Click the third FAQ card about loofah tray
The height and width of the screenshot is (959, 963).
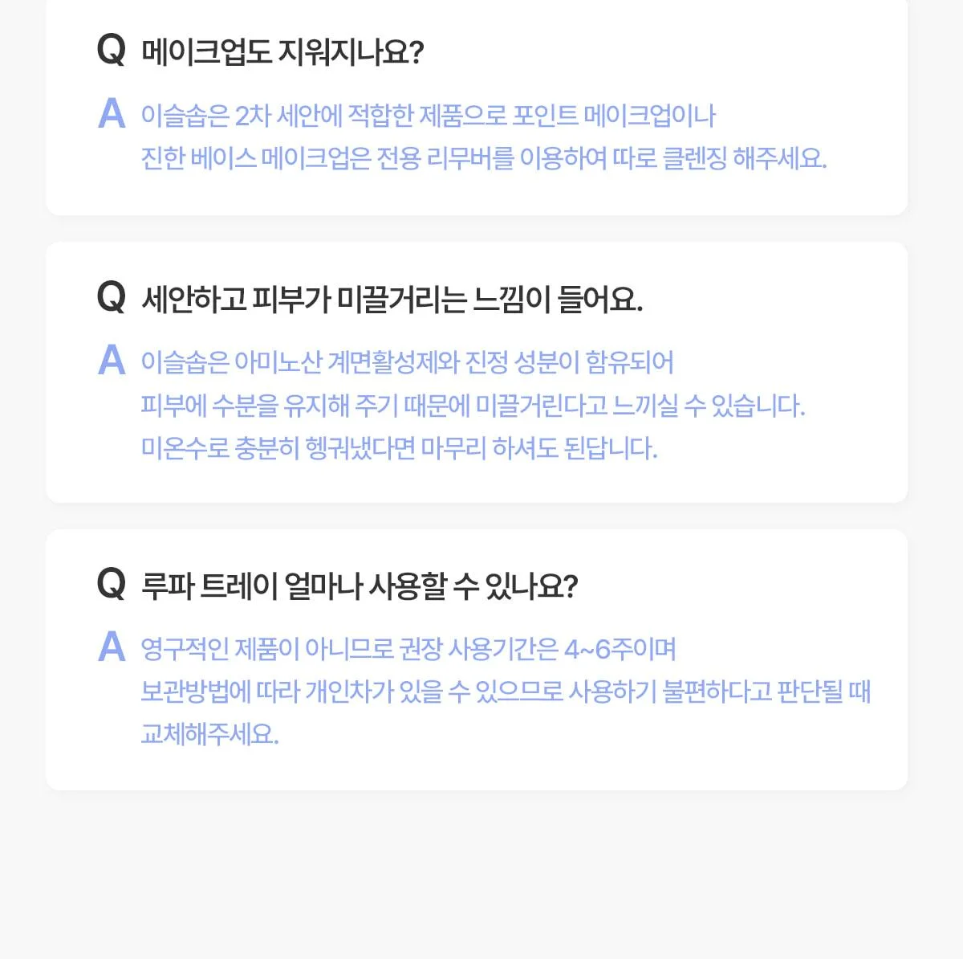pos(477,659)
